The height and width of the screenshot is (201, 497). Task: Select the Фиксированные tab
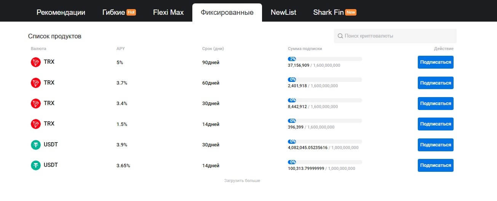(227, 12)
